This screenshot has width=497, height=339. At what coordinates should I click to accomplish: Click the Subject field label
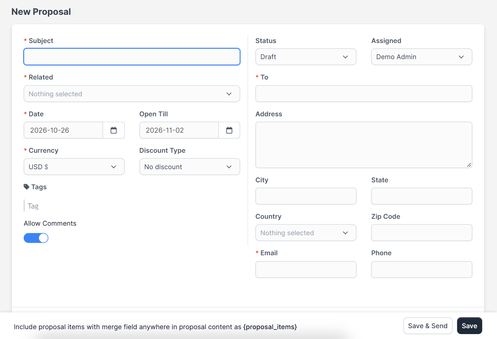coord(41,41)
